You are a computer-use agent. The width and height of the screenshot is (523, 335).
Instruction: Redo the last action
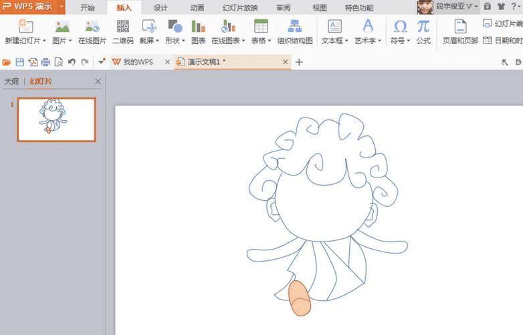click(x=85, y=62)
